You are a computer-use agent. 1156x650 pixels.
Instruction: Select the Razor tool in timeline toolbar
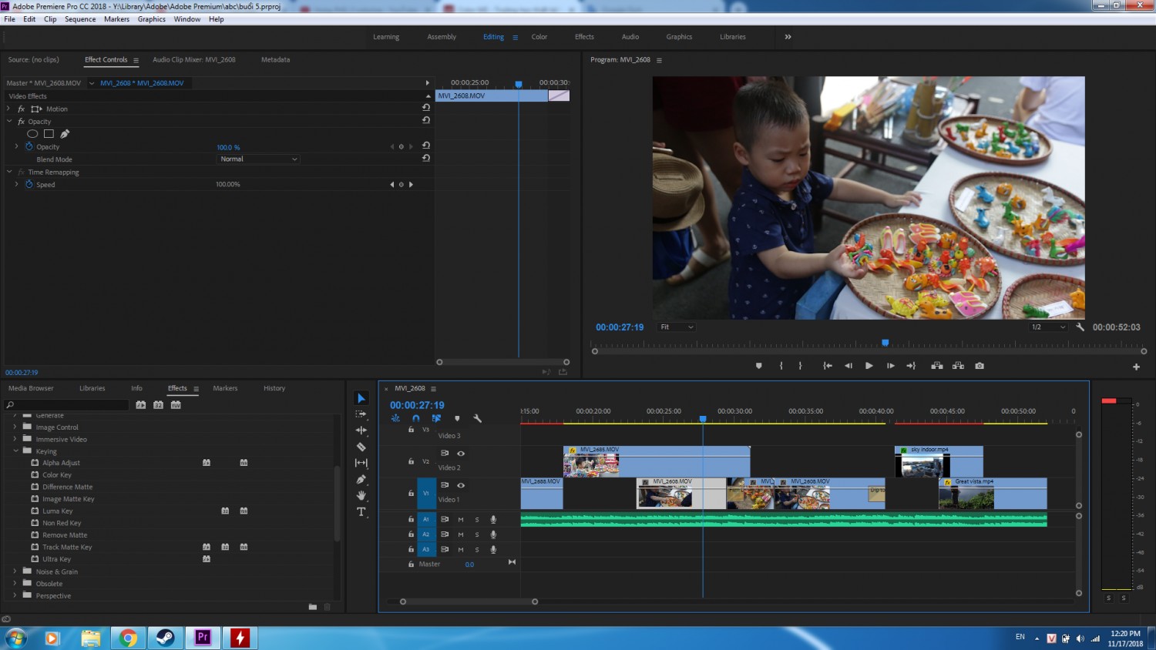click(x=361, y=447)
